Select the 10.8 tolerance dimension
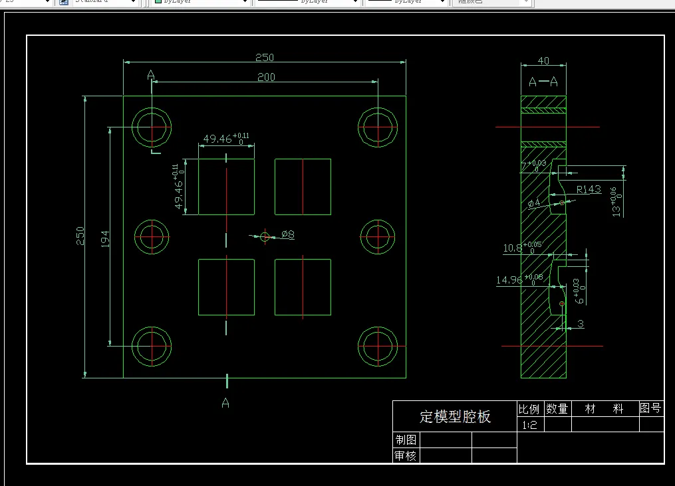This screenshot has width=675, height=486. click(522, 247)
